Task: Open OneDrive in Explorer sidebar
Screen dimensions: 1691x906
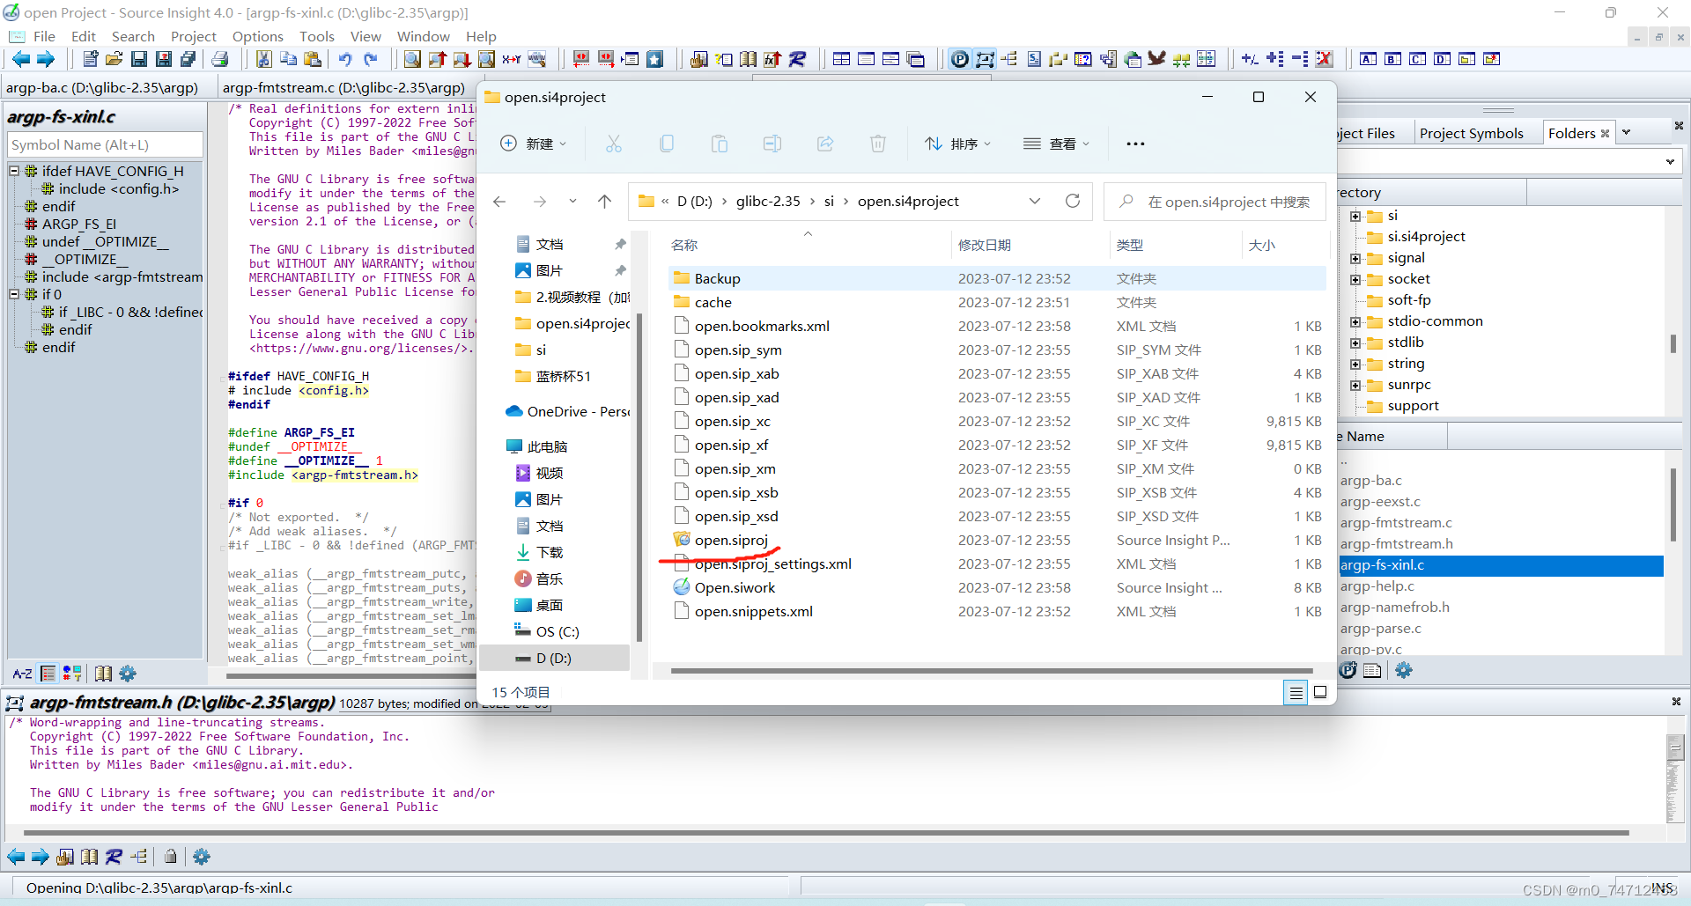Action: click(x=568, y=411)
